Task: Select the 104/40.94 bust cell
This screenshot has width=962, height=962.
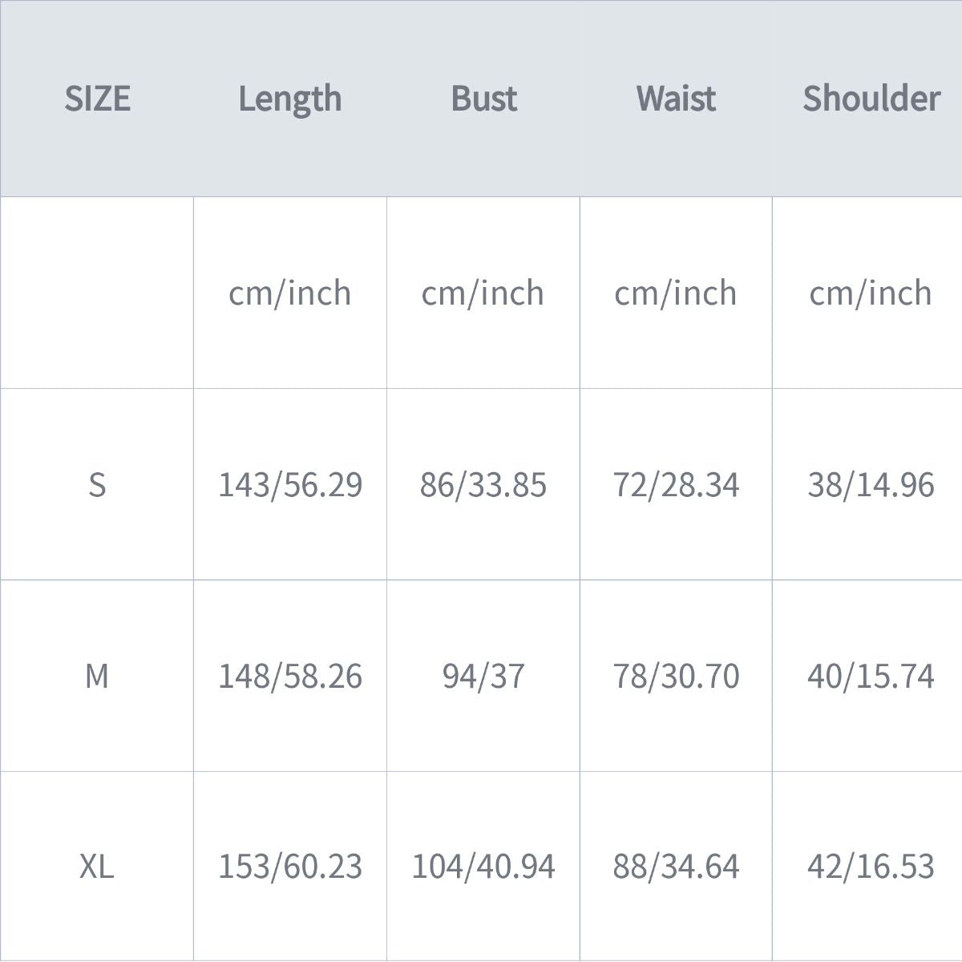Action: point(483,867)
